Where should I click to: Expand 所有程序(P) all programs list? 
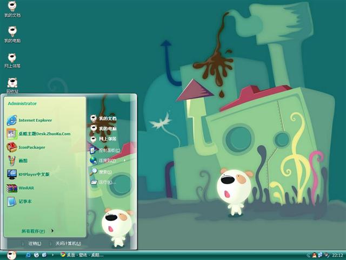pyautogui.click(x=37, y=231)
